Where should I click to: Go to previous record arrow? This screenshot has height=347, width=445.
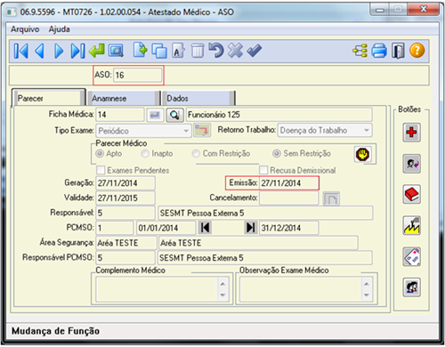(x=40, y=51)
